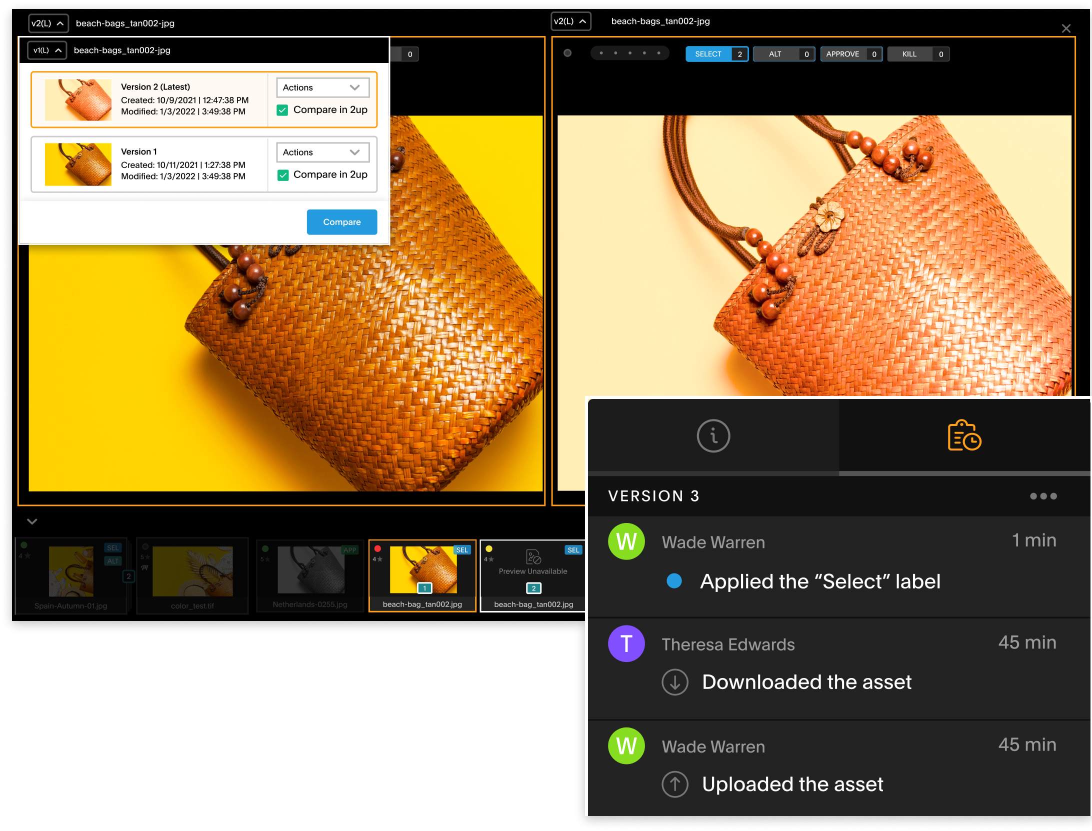Image resolution: width=1092 pixels, height=831 pixels.
Task: Click the 1 min timestamp
Action: pos(1034,540)
